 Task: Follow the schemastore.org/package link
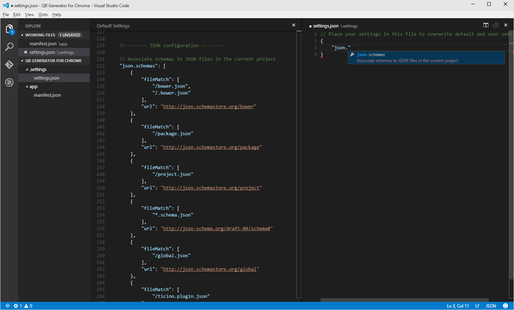[211, 147]
